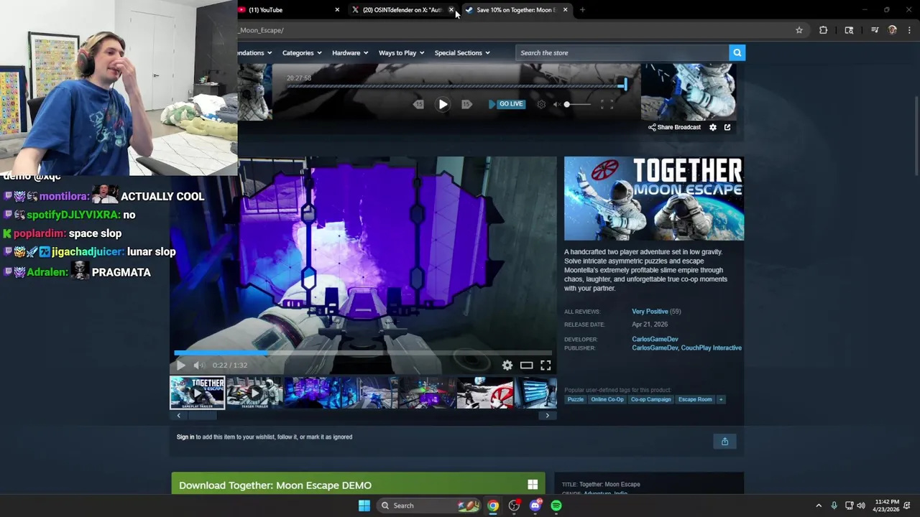
Task: Play the broadcast stream
Action: pos(443,104)
